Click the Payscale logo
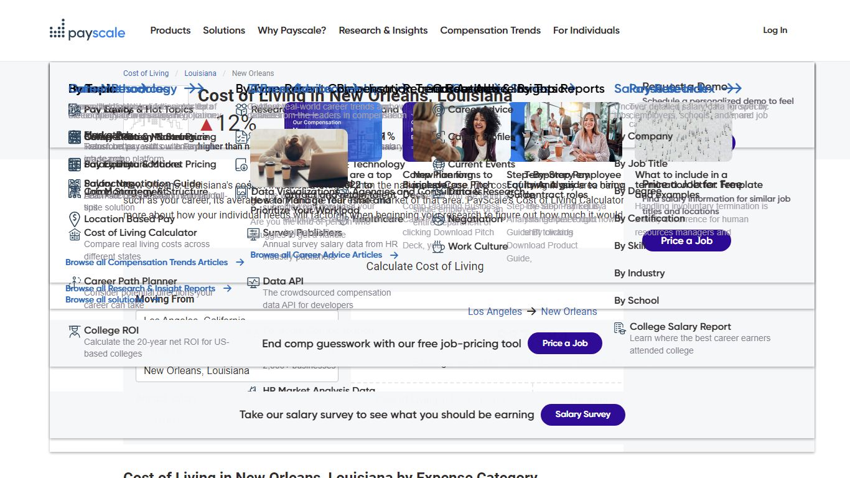This screenshot has width=850, height=478. click(x=88, y=30)
